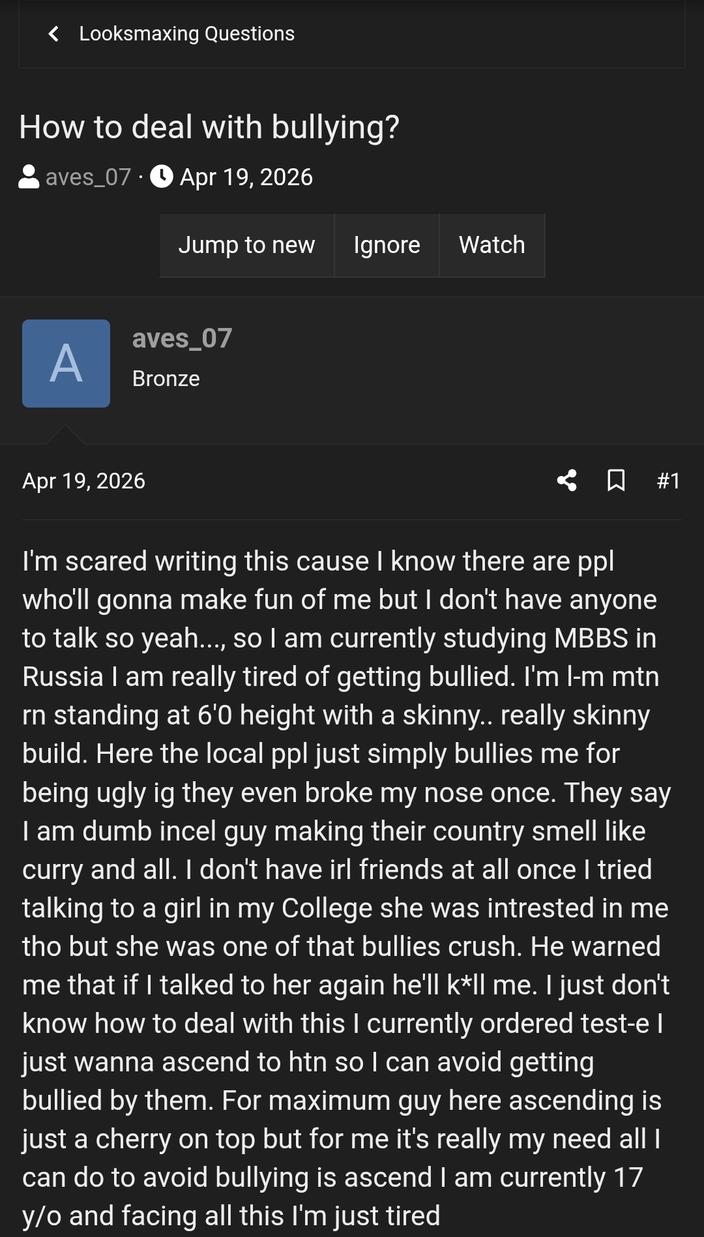
Task: Open the thread start date Apr 19, 2026 in header
Action: point(246,177)
